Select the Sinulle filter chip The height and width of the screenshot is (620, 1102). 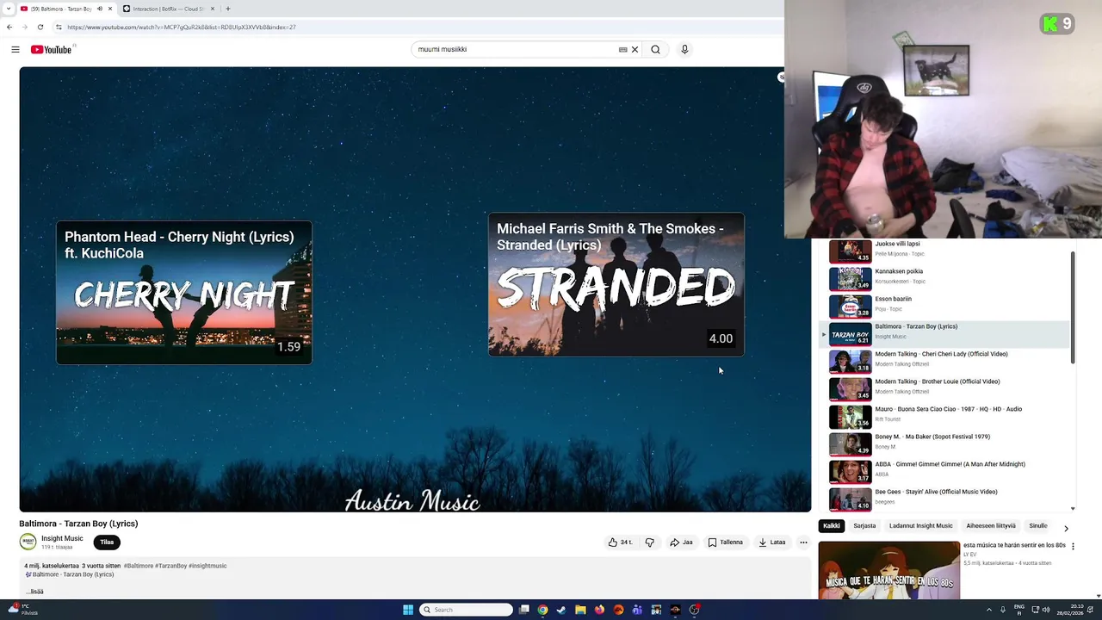click(1038, 526)
